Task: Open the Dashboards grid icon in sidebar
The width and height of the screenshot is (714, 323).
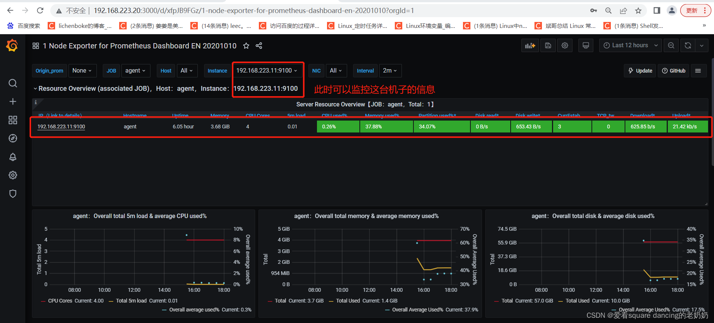Action: 13,120
